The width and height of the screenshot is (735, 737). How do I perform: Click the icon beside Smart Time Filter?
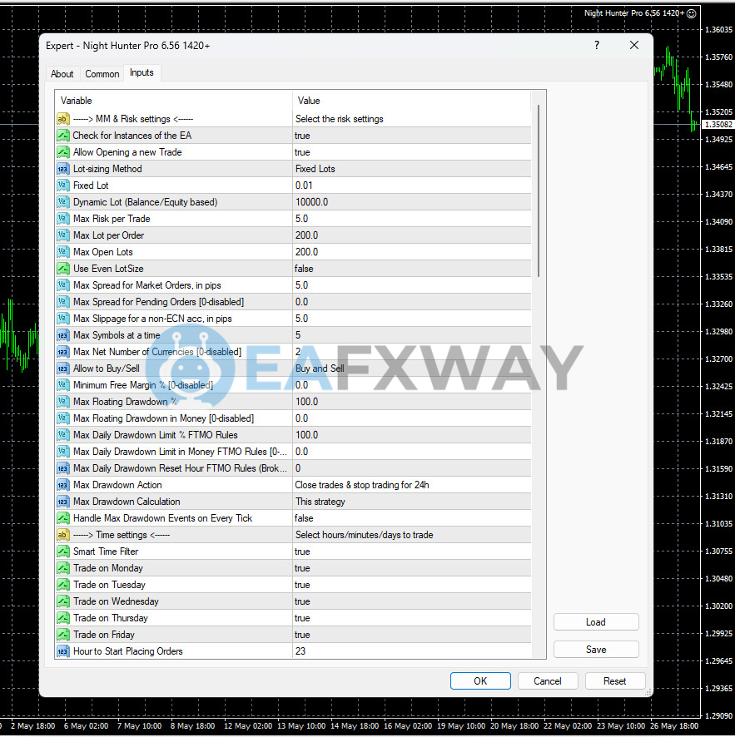(62, 552)
